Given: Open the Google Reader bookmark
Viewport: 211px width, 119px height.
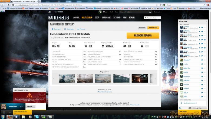Looking at the screenshot, I should pyautogui.click(x=80, y=8).
